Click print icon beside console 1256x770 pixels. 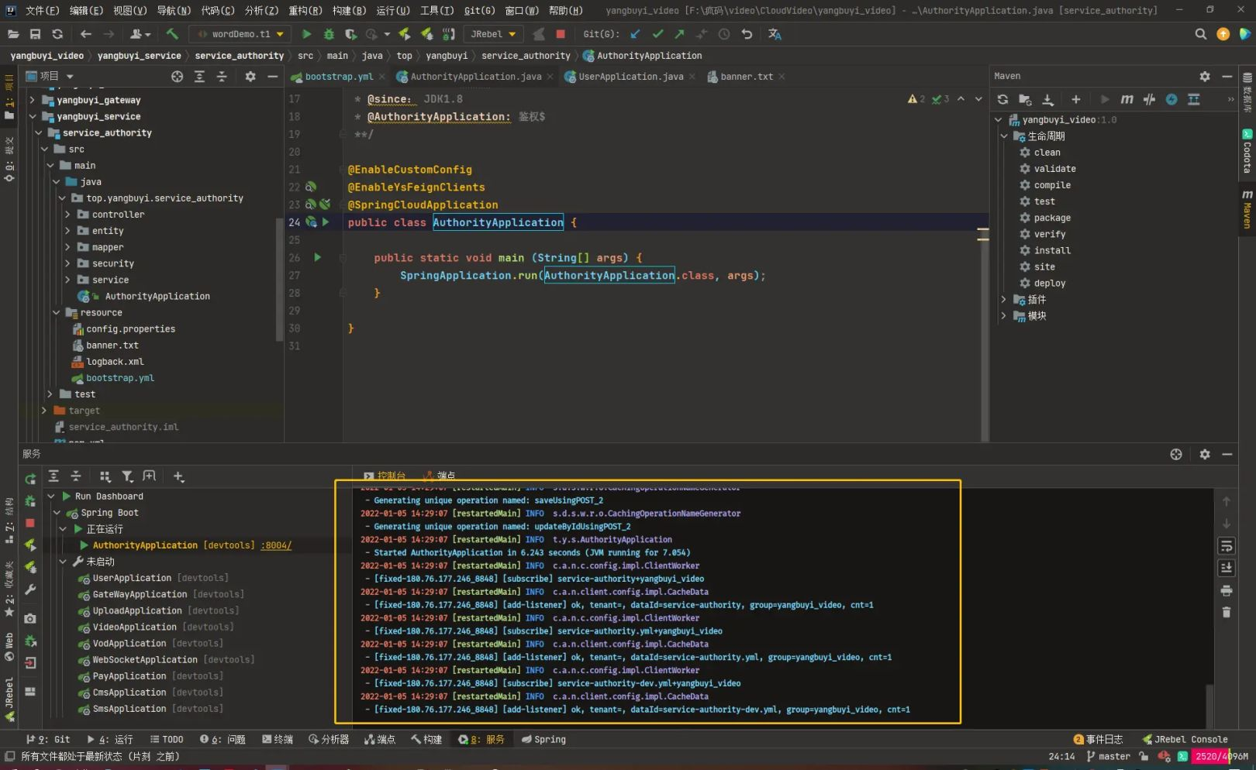[1227, 590]
